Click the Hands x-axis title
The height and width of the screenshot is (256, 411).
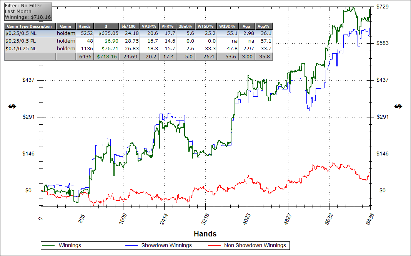click(x=205, y=234)
